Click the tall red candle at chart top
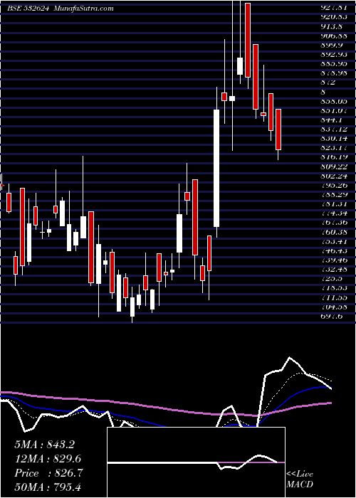The width and height of the screenshot is (356, 498). 248,40
